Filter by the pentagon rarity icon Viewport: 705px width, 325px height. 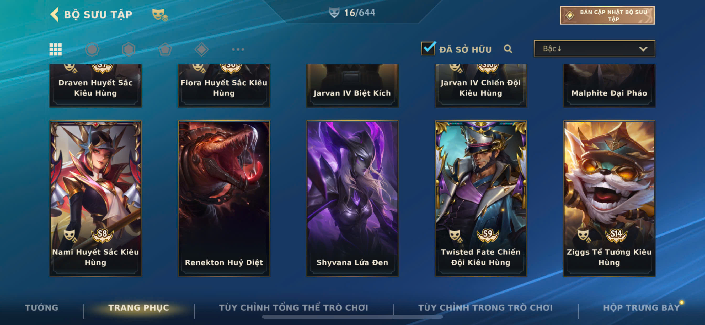click(x=165, y=49)
